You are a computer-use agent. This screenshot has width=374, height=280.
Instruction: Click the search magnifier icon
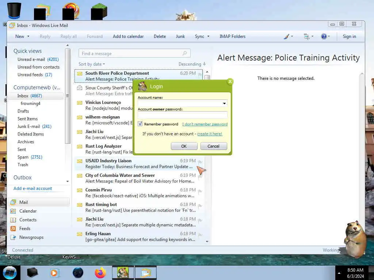(184, 53)
